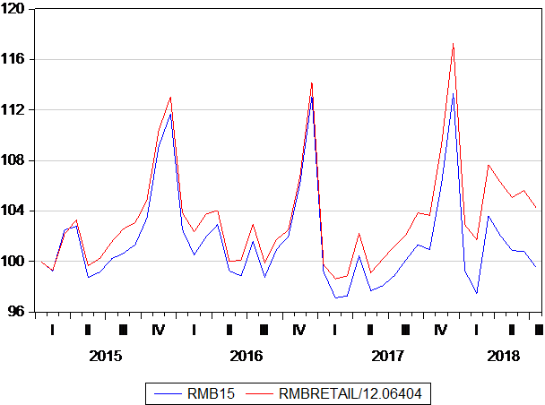Click the 100 y-axis label
The image size is (545, 405).
pyautogui.click(x=13, y=262)
